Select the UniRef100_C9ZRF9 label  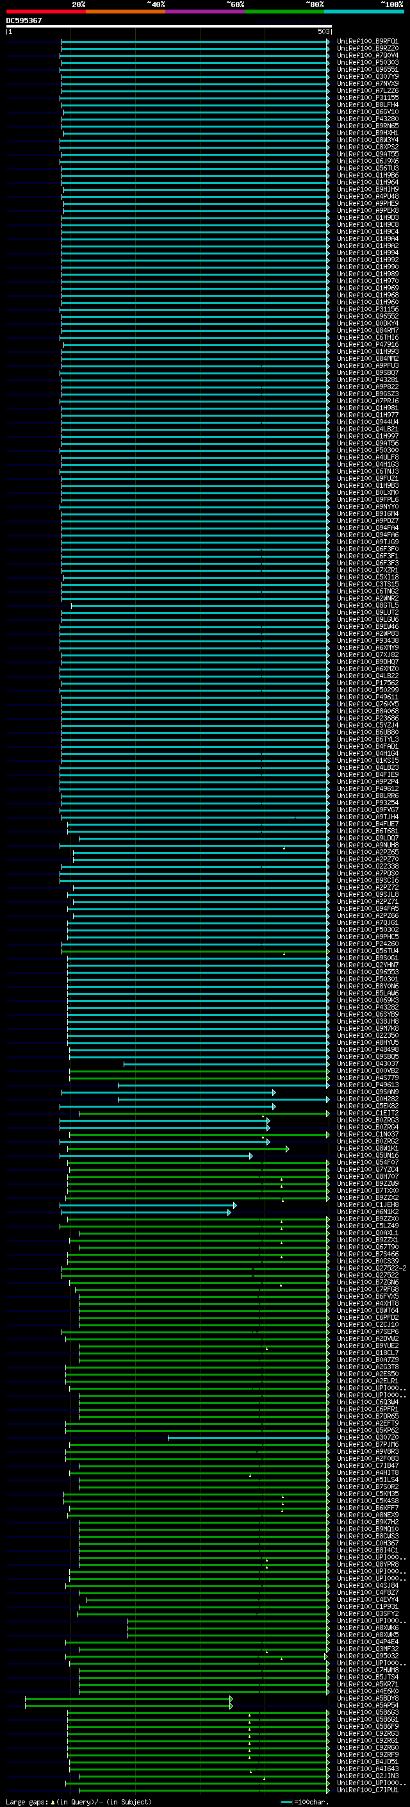(x=367, y=1755)
